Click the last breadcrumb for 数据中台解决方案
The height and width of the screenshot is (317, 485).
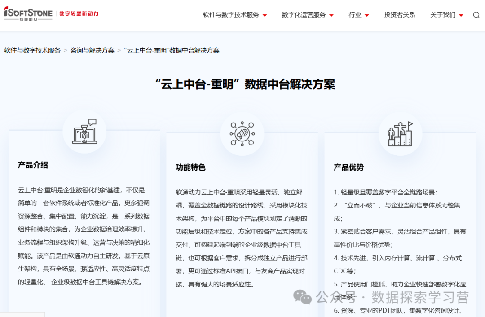(x=172, y=50)
